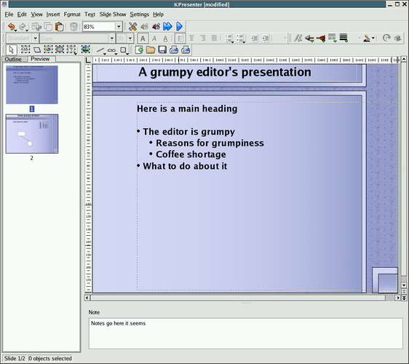The image size is (409, 364).
Task: Toggle underline text formatting
Action: pos(165,39)
